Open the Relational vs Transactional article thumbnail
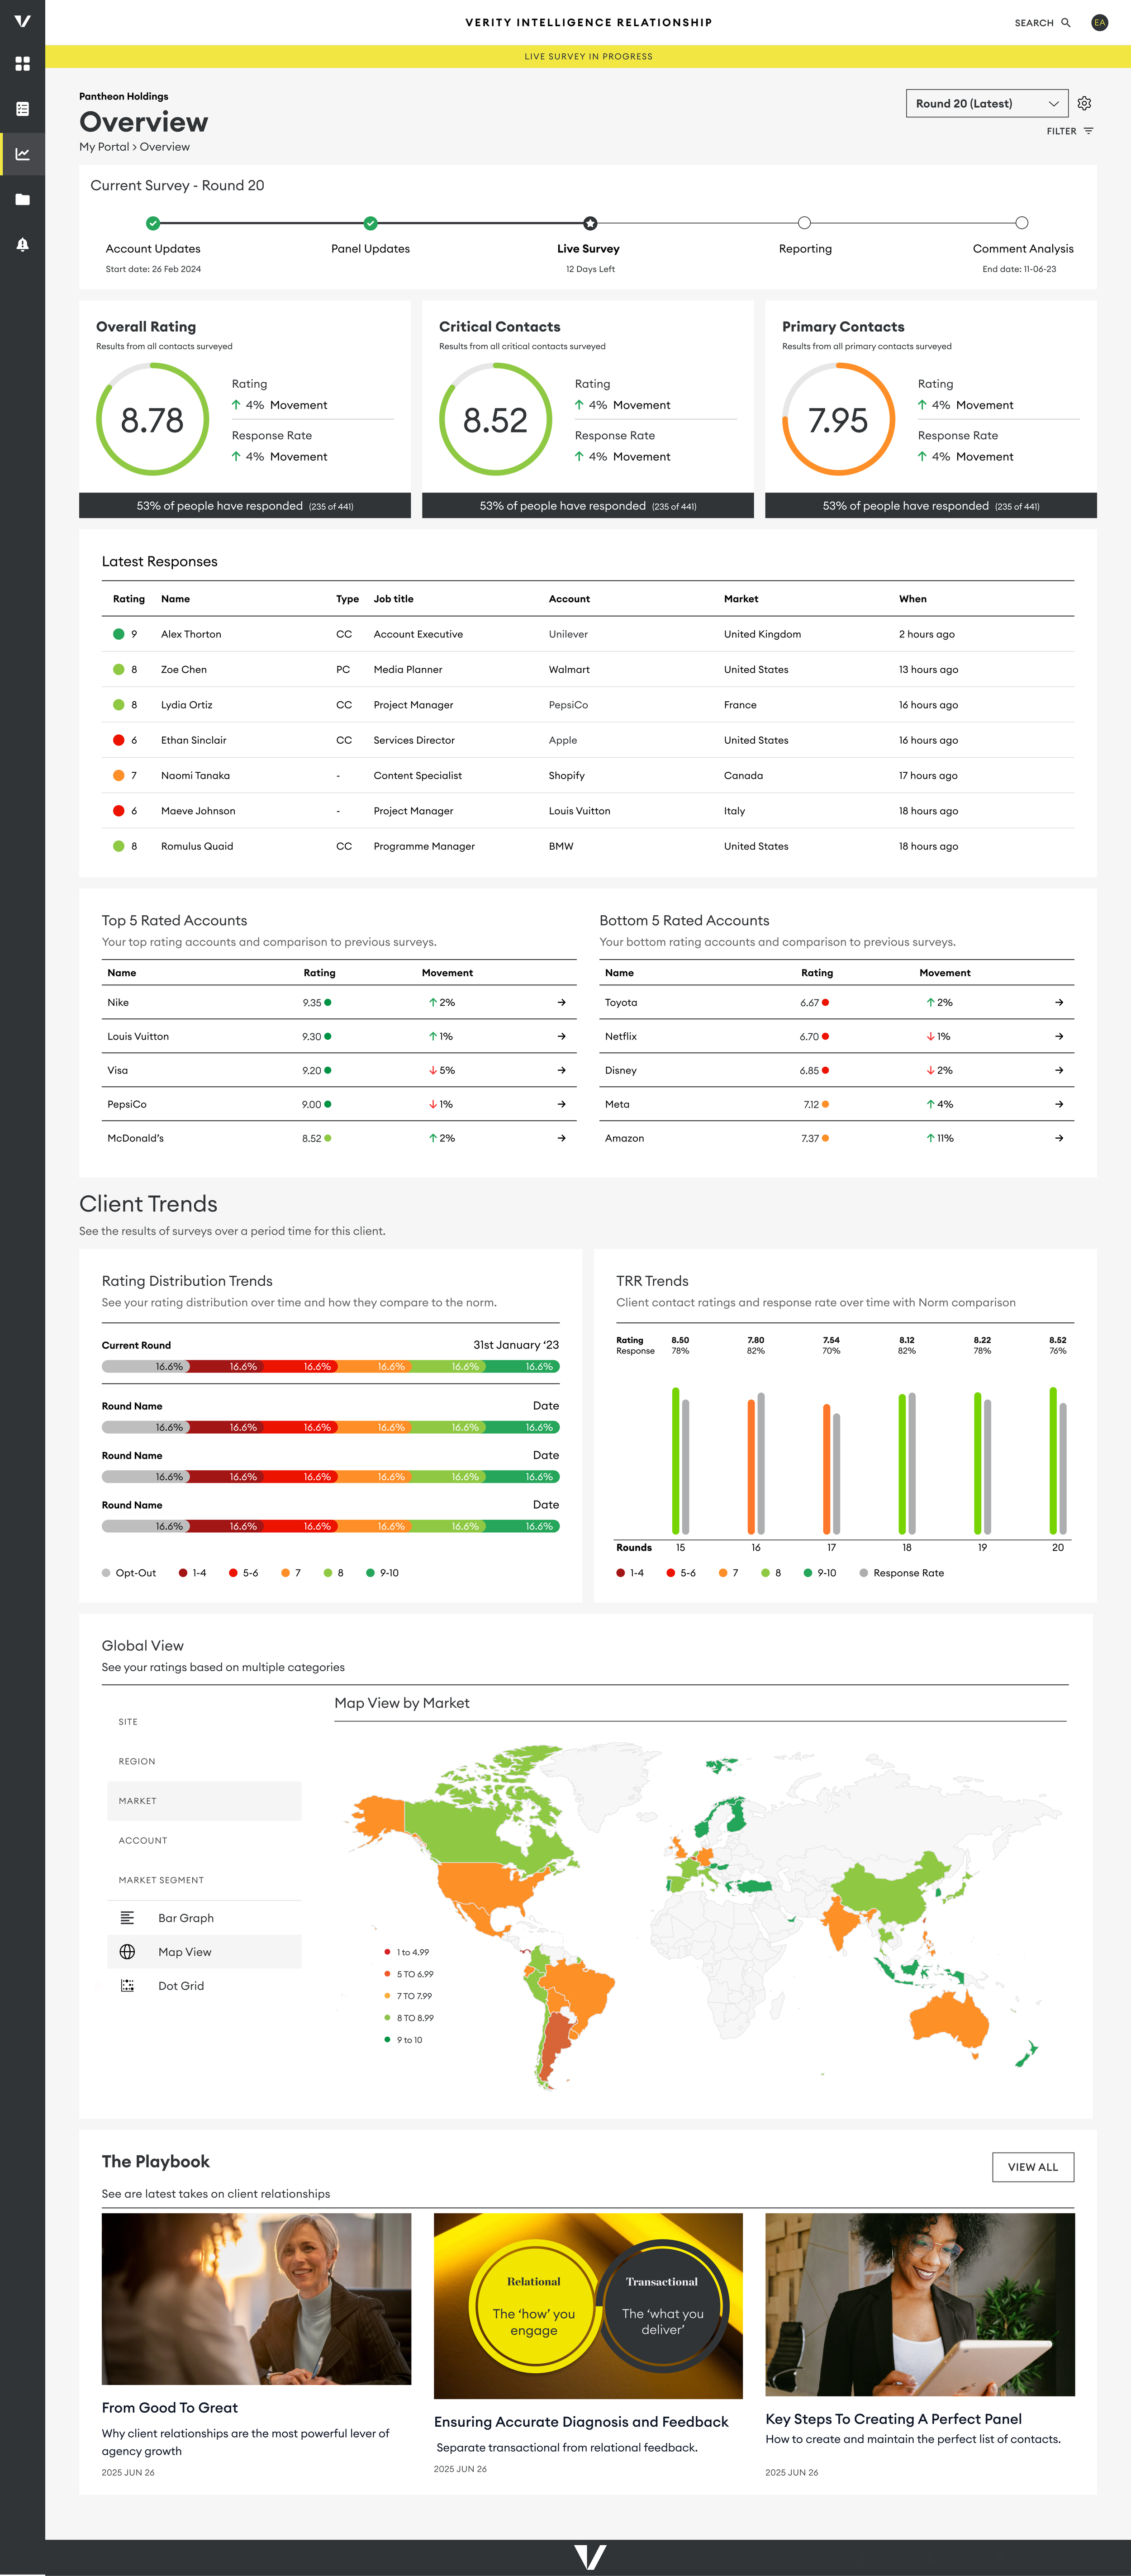Screen dimensions: 1131x2576 tap(587, 2304)
